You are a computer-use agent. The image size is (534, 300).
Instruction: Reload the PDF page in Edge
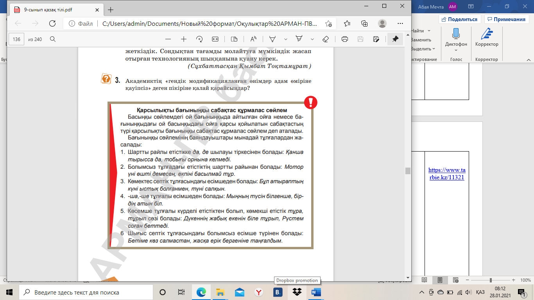coord(52,23)
